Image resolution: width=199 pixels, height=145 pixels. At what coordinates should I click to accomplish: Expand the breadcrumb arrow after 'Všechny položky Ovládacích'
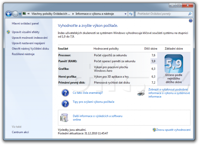pyautogui.click(x=73, y=14)
